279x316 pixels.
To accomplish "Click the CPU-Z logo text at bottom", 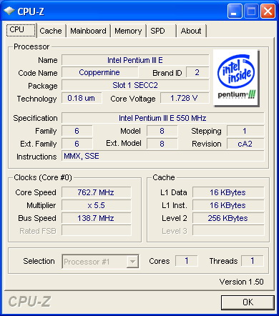I will pyautogui.click(x=29, y=302).
